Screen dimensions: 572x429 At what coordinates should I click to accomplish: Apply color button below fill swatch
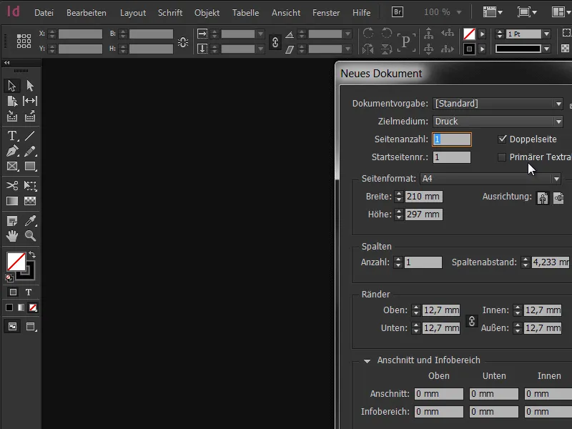pos(9,308)
